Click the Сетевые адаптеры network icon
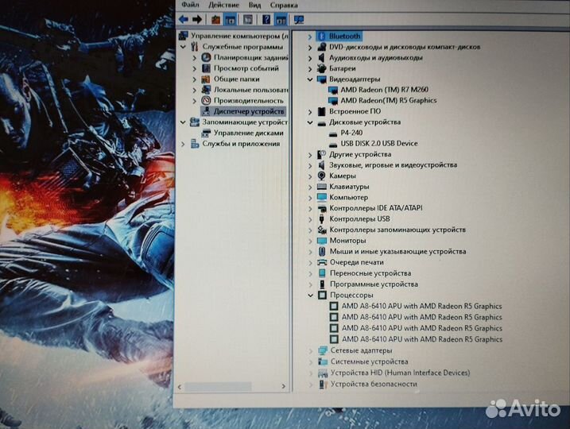This screenshot has height=429, width=570. point(323,350)
